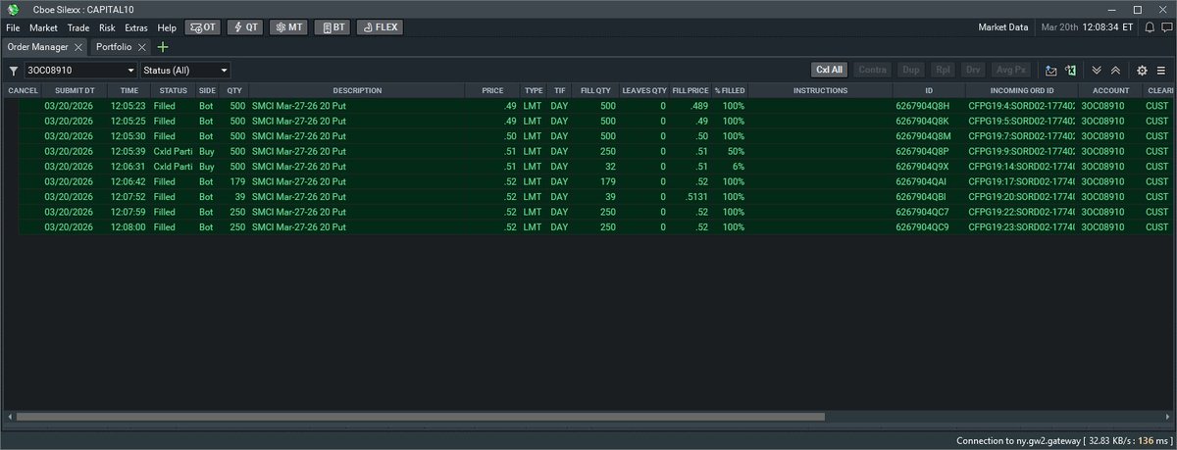Open the FLEX ticket button
The width and height of the screenshot is (1177, 450).
pos(380,27)
